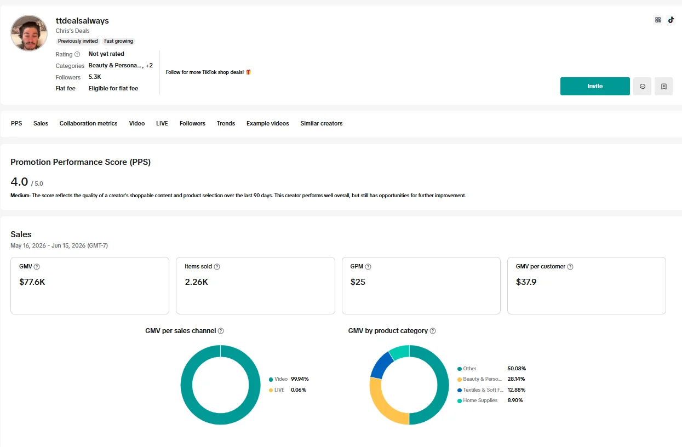Screen dimensions: 682x447
Task: Click the chat message icon button
Action: 643,87
